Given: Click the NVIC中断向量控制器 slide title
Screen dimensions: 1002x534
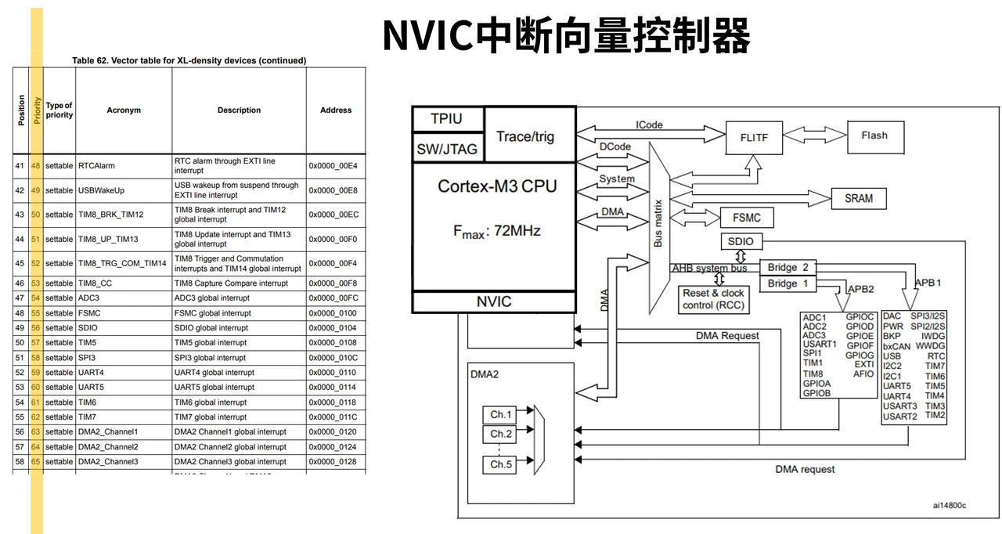Looking at the screenshot, I should 567,34.
